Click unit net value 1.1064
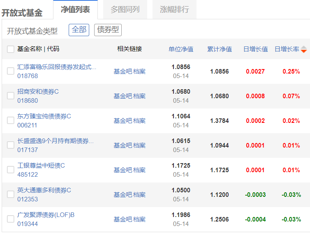 [x=181, y=116]
